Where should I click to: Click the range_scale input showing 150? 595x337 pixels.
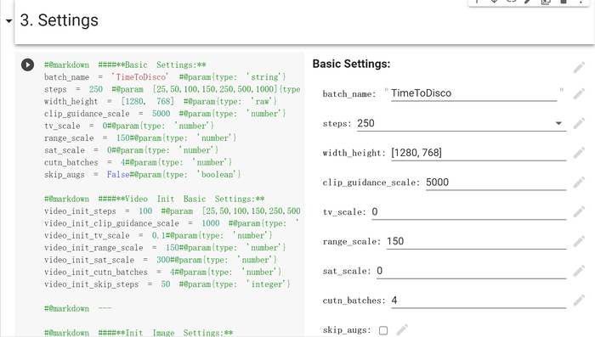click(x=476, y=241)
